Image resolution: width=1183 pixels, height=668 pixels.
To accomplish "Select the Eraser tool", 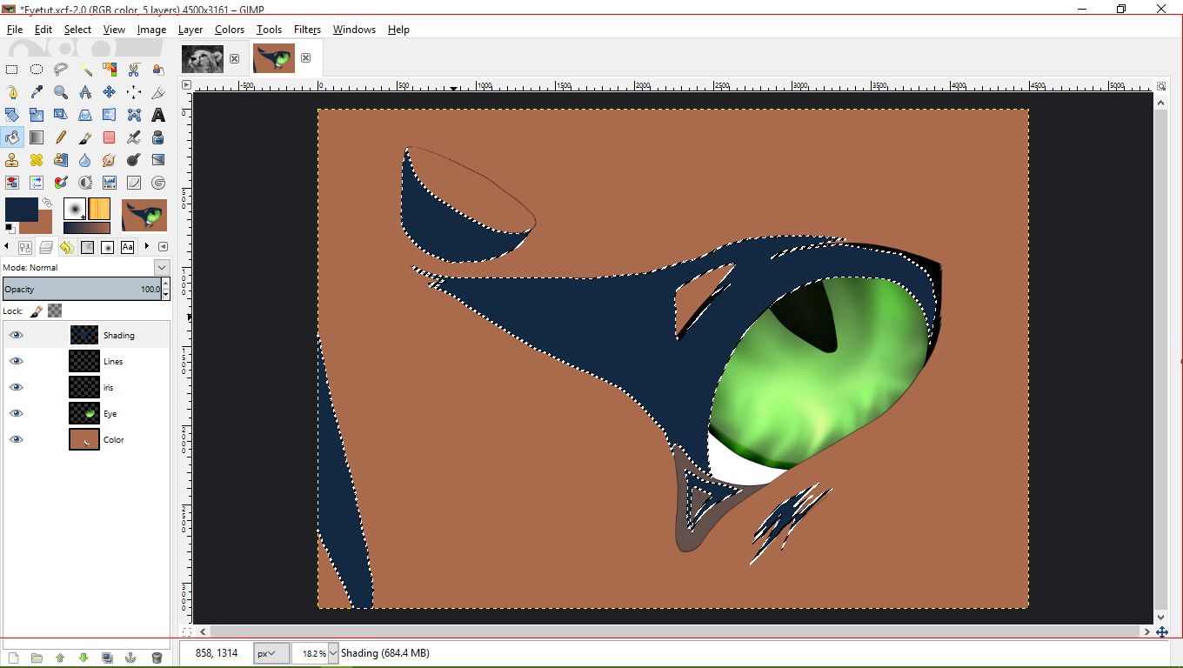I will tap(110, 137).
